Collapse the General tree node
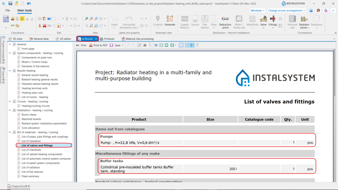Viewport: 338px width, 190px height. pyautogui.click(x=10, y=44)
